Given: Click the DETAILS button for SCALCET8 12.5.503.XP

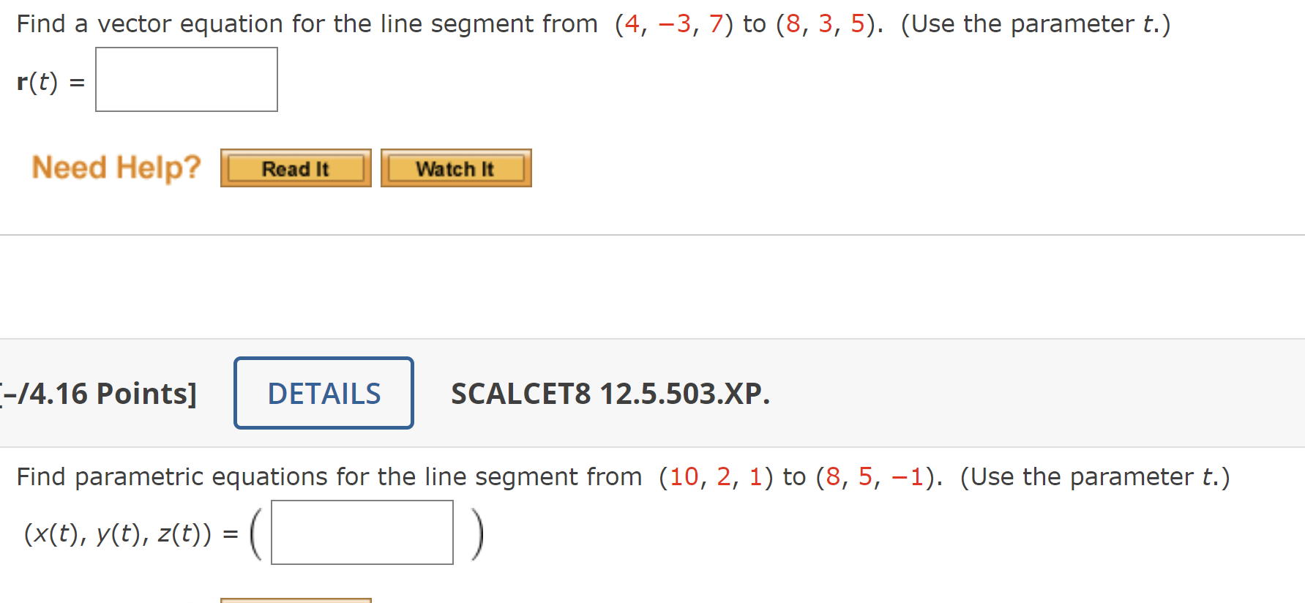Looking at the screenshot, I should pyautogui.click(x=324, y=393).
